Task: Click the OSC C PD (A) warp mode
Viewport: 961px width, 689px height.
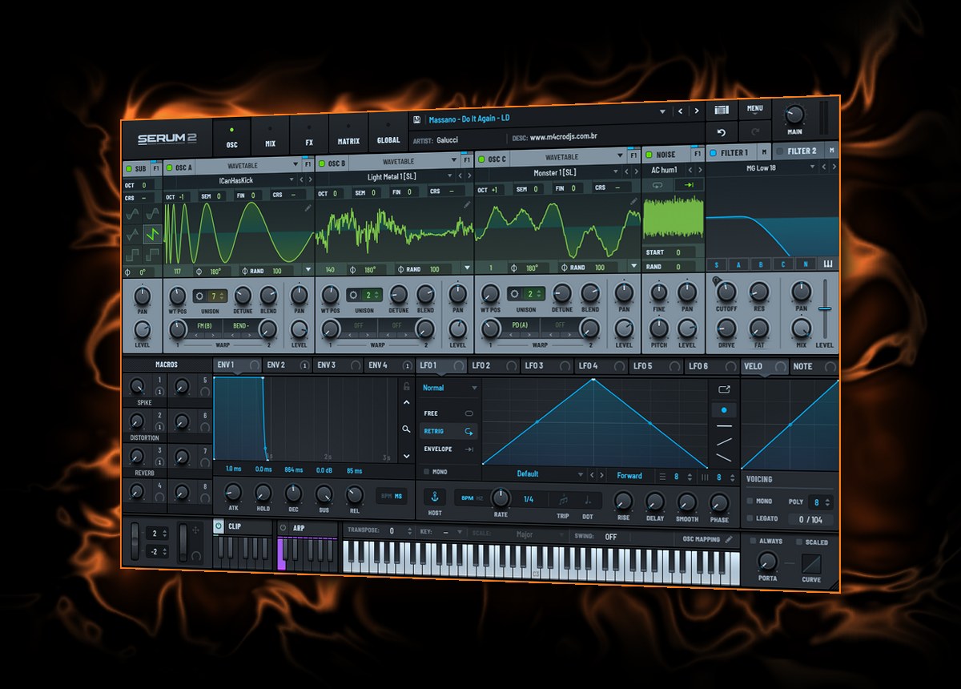Action: click(521, 325)
